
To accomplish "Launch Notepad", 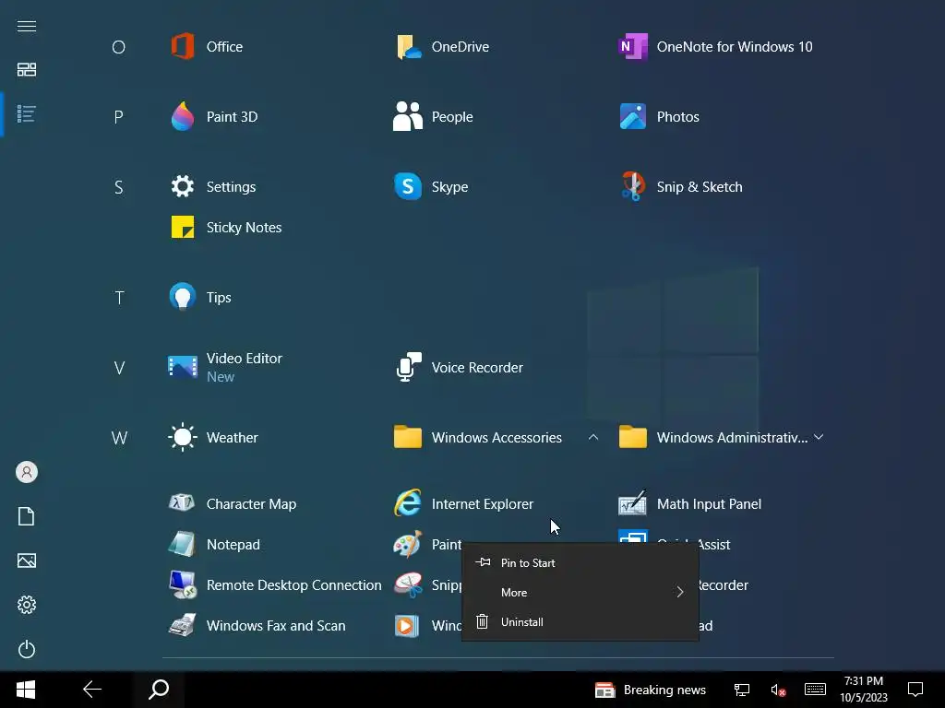I will pyautogui.click(x=214, y=545).
